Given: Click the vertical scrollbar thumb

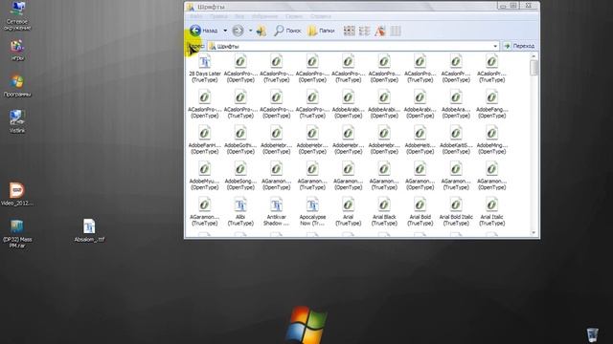Looking at the screenshot, I should pos(534,68).
